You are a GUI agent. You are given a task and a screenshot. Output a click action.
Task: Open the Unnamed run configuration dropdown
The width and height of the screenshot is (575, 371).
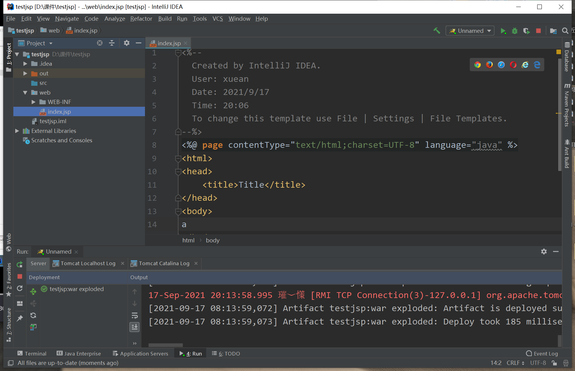click(x=470, y=31)
